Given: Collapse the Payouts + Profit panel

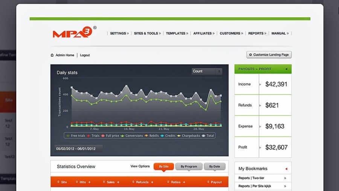Looking at the screenshot, I should coord(286,69).
